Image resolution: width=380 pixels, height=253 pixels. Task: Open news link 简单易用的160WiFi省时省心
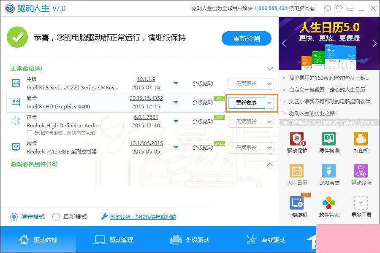329,78
